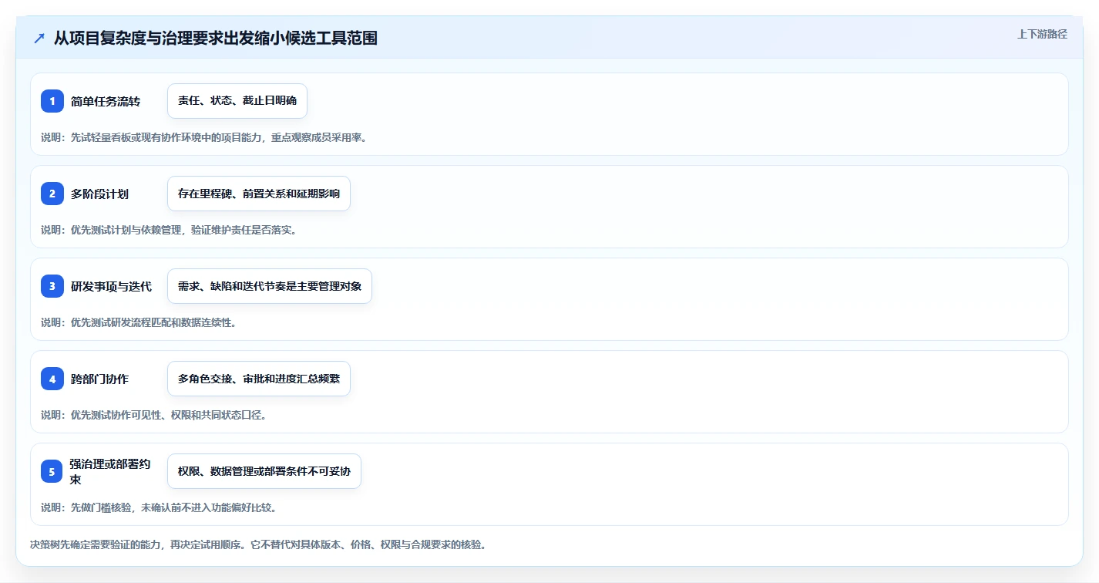Screen dimensions: 1099x583
Task: Click the note 先做门槛核验，未确认前不进入功能偏好比较
Action: (x=159, y=507)
